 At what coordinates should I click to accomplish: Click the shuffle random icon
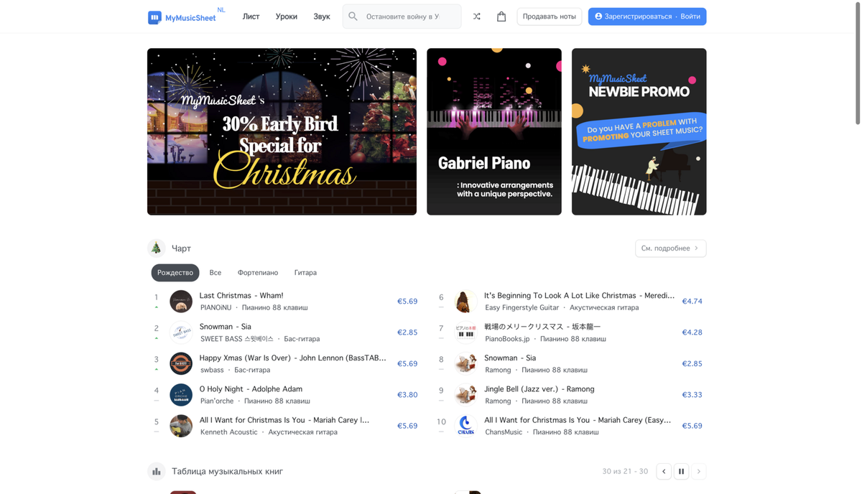[476, 17]
